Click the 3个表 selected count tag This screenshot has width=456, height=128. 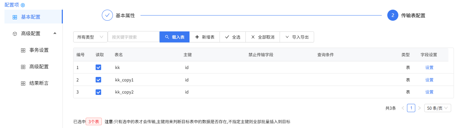94,122
